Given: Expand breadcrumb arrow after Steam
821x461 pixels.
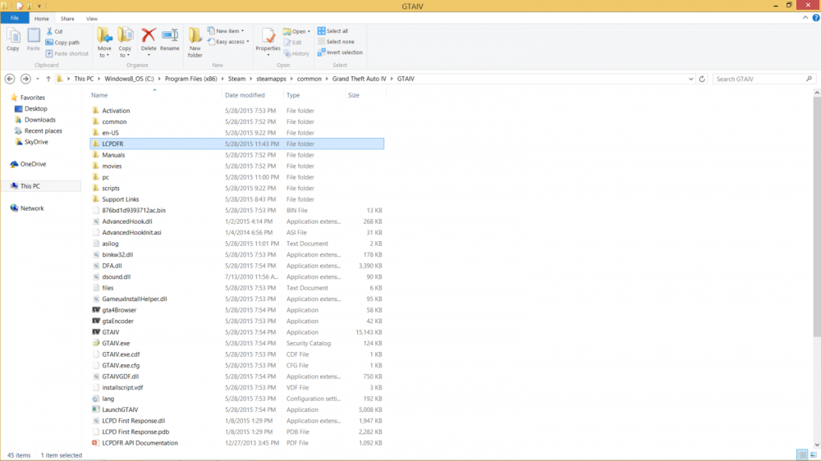Looking at the screenshot, I should (250, 79).
